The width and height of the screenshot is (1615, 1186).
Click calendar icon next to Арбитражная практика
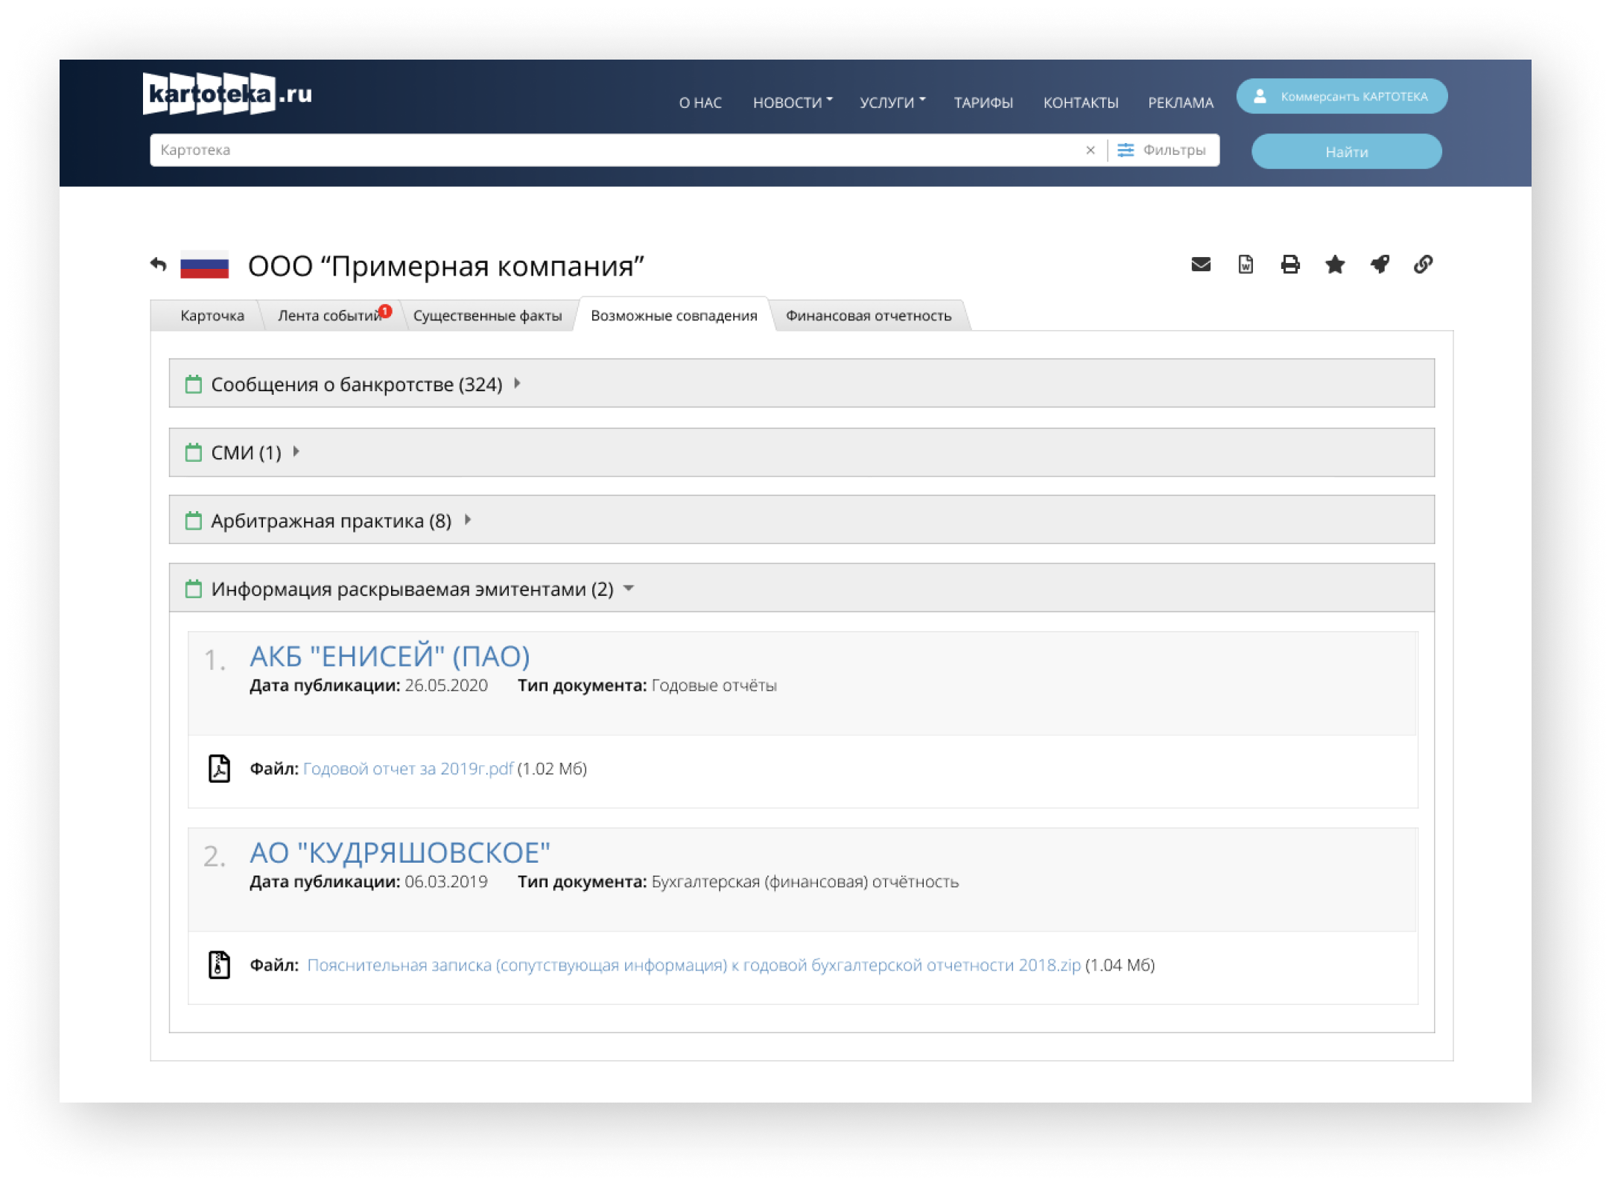pos(194,520)
